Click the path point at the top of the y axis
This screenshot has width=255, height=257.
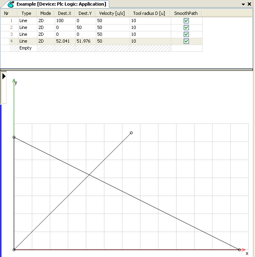(14, 138)
